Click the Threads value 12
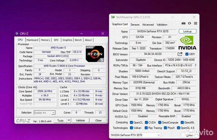This screenshot has width=217, height=140. [x=100, y=112]
